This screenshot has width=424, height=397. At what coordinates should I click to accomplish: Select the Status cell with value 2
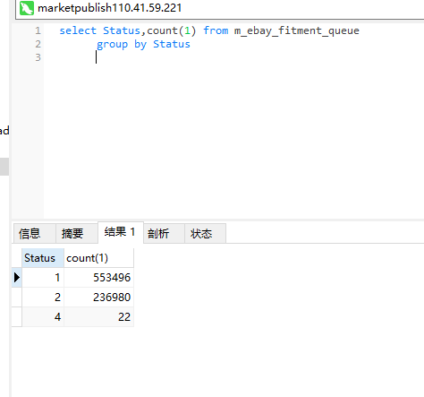tap(43, 298)
